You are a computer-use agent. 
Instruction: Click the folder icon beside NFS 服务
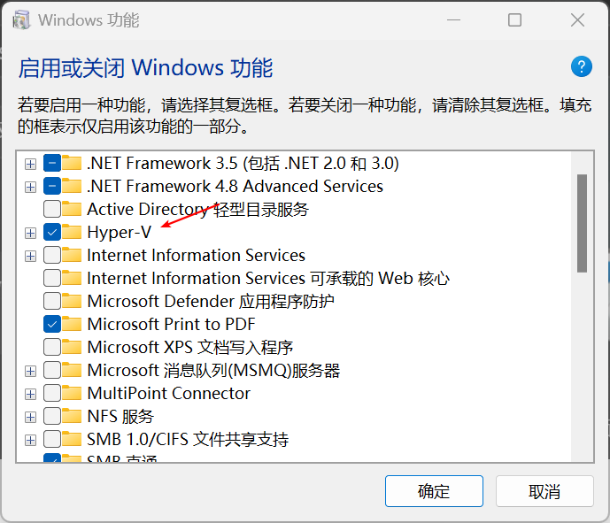pos(73,416)
